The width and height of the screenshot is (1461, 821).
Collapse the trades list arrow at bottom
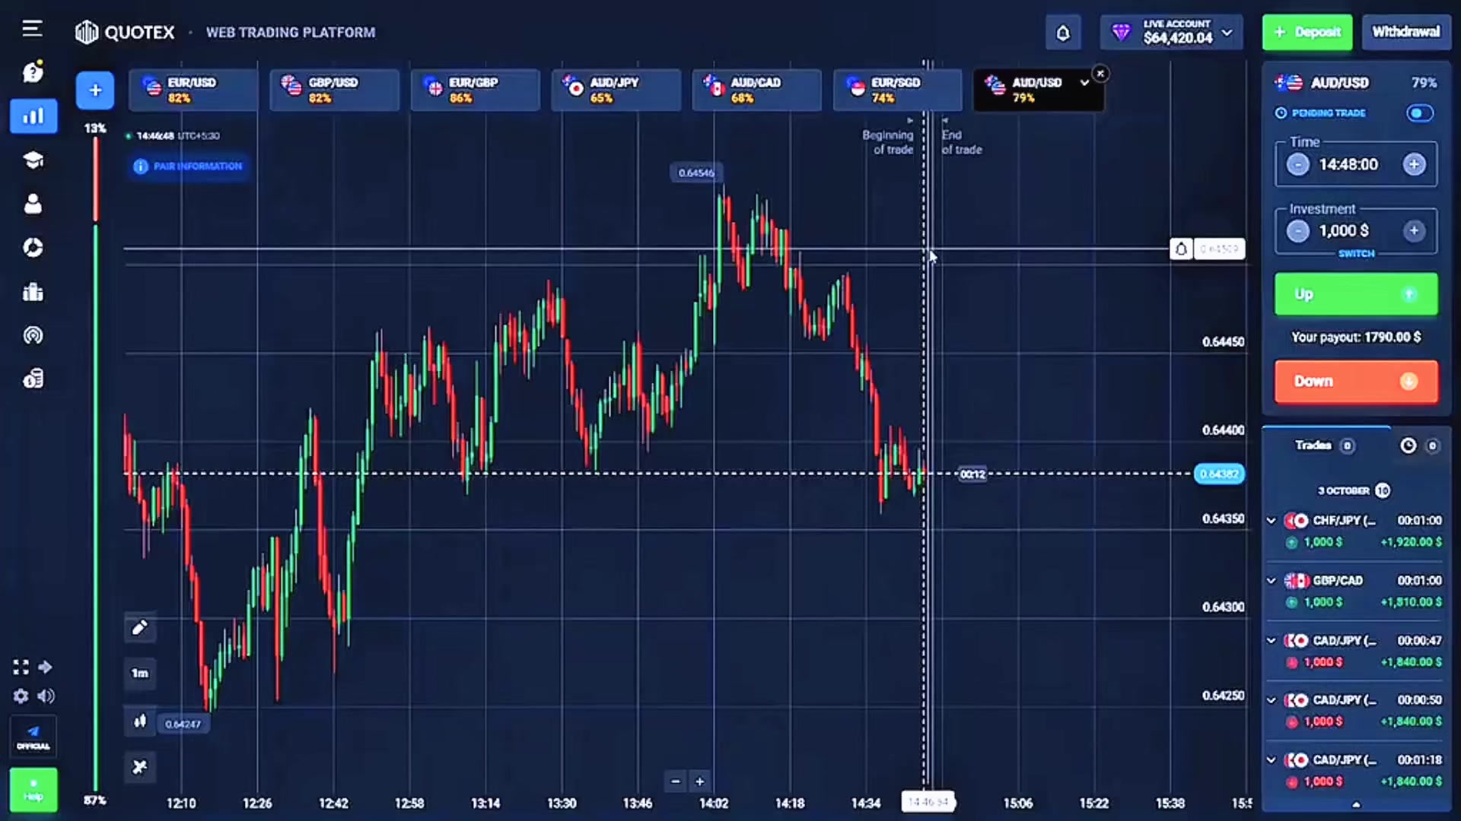coord(1356,804)
